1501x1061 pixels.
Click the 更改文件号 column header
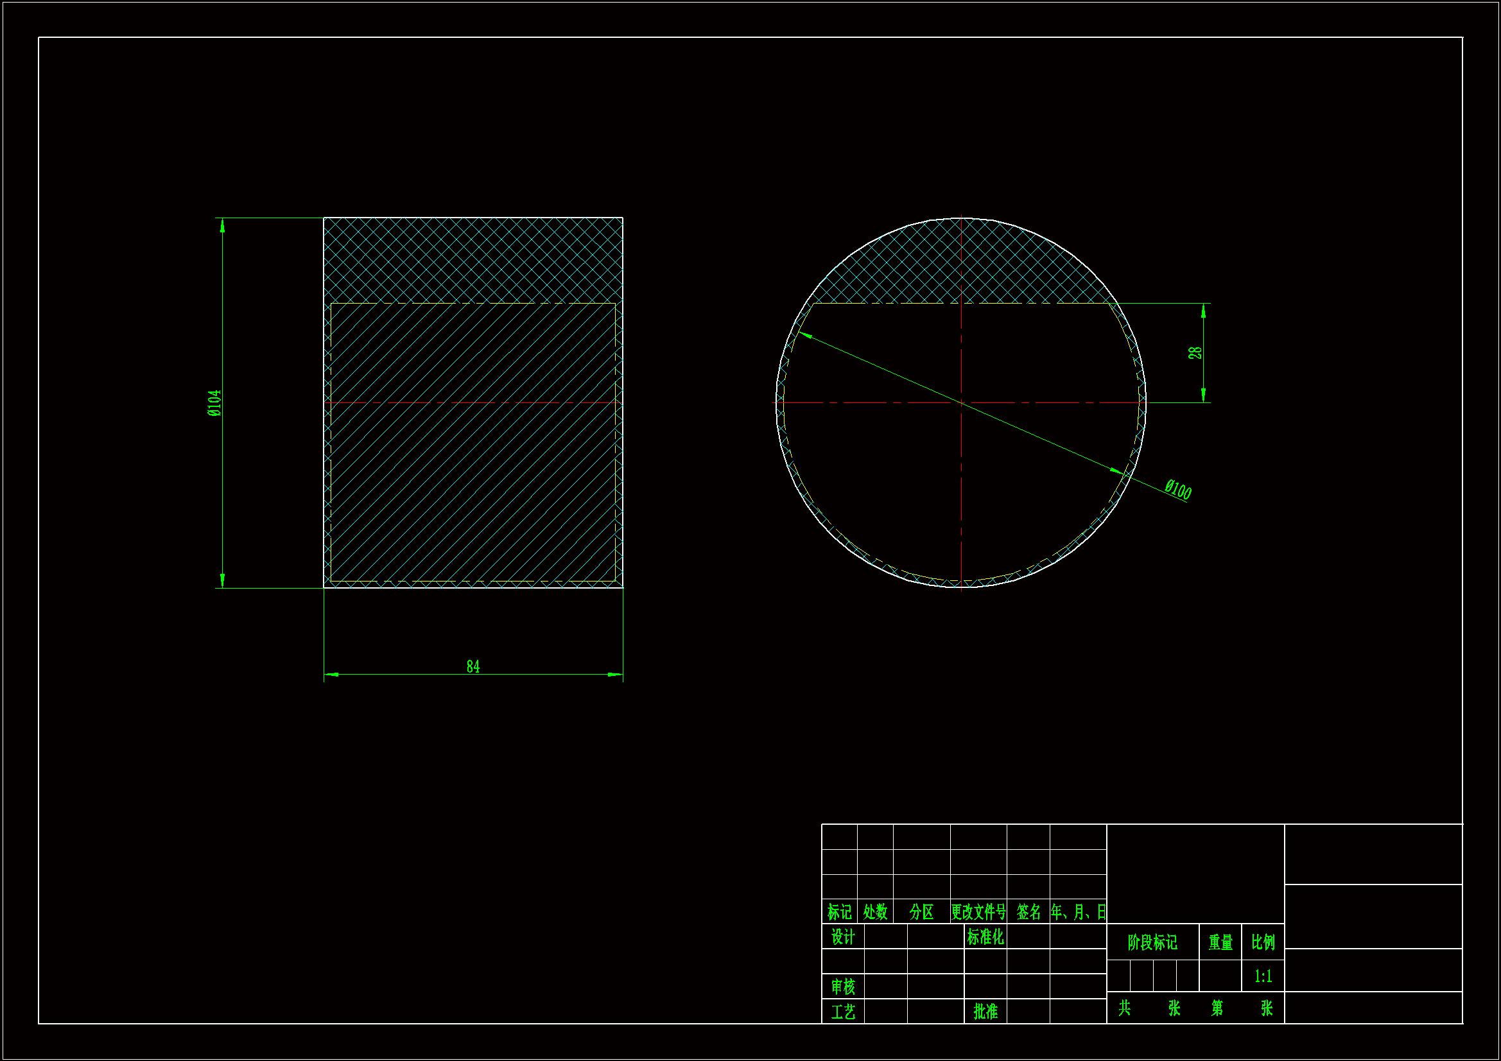[978, 911]
